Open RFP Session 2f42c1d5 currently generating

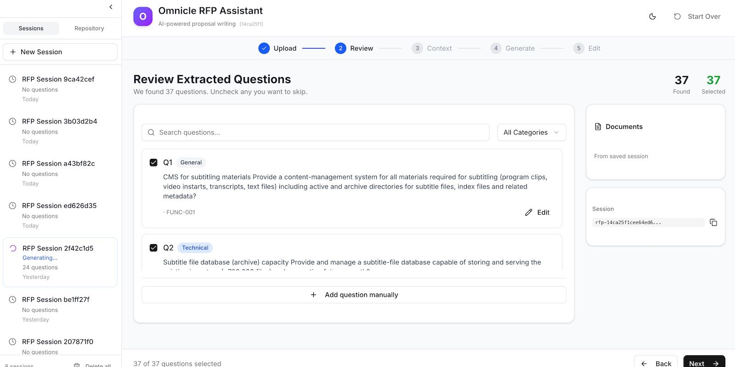click(x=60, y=262)
